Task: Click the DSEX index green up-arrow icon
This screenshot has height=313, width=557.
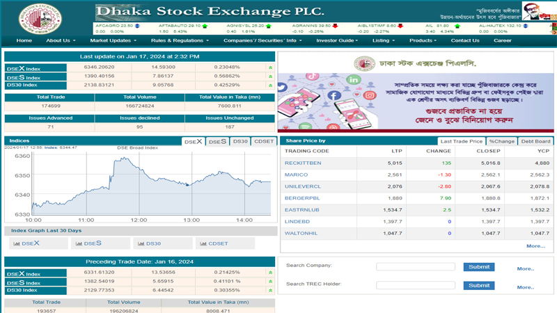Action: pyautogui.click(x=270, y=68)
